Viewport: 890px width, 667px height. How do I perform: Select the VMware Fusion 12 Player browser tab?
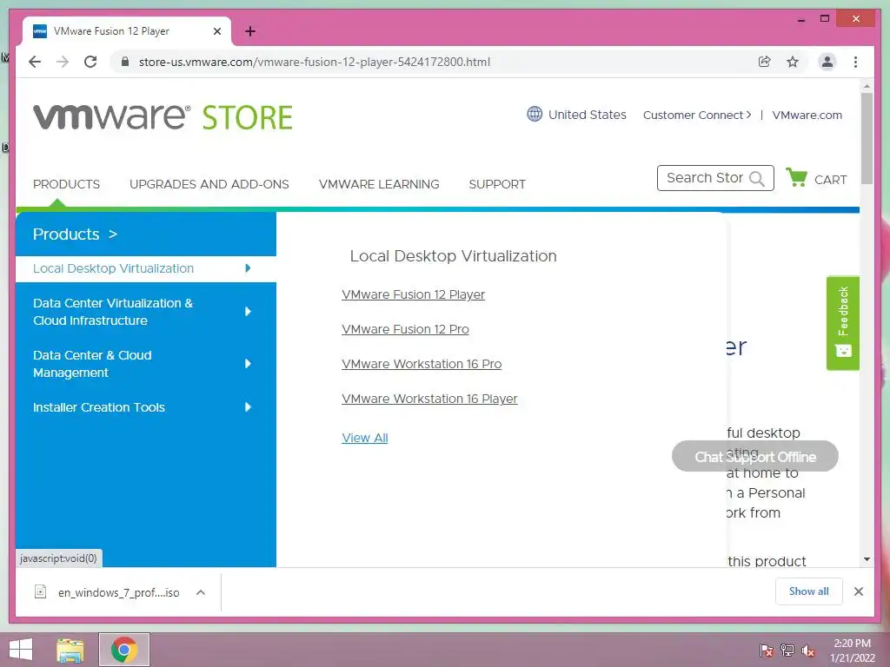click(x=127, y=31)
